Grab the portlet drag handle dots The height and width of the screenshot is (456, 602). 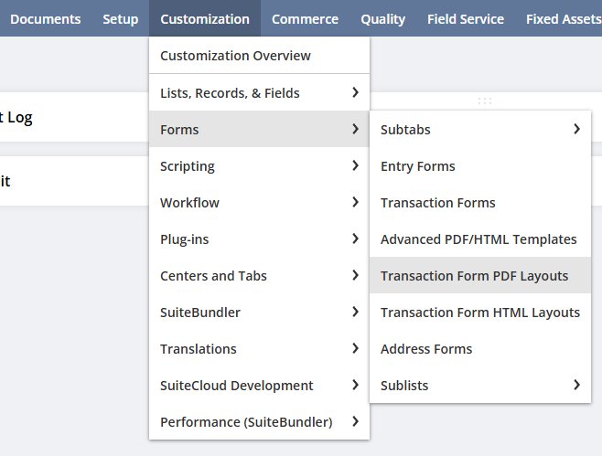[485, 101]
